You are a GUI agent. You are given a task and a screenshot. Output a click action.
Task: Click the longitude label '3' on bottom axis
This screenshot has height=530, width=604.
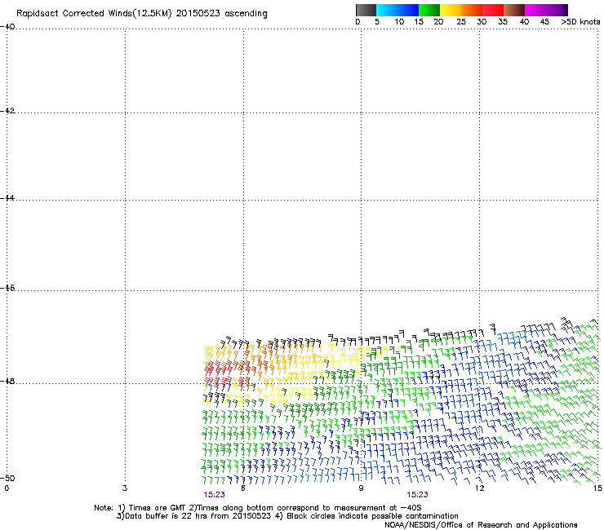[125, 488]
